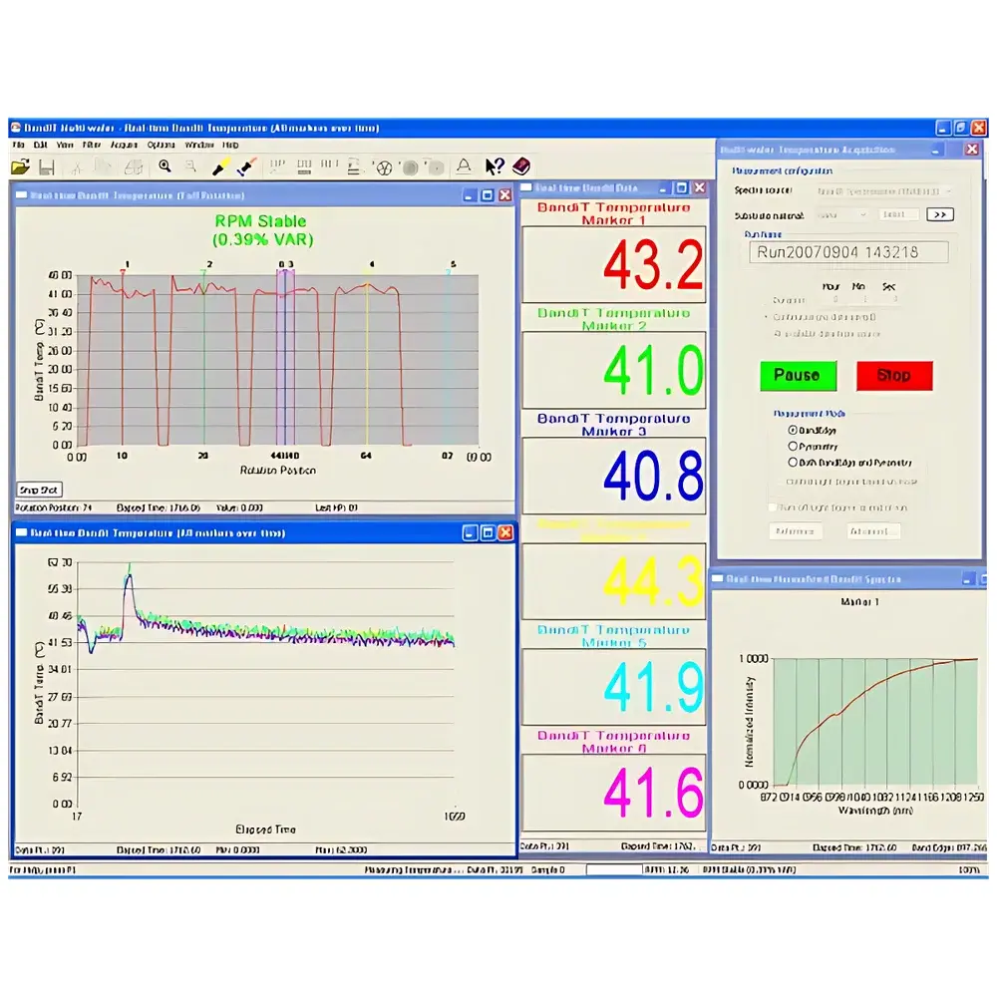Click the Marker 5 temperature reading 41.9
Image resolution: width=997 pixels, height=997 pixels.
coord(653,687)
